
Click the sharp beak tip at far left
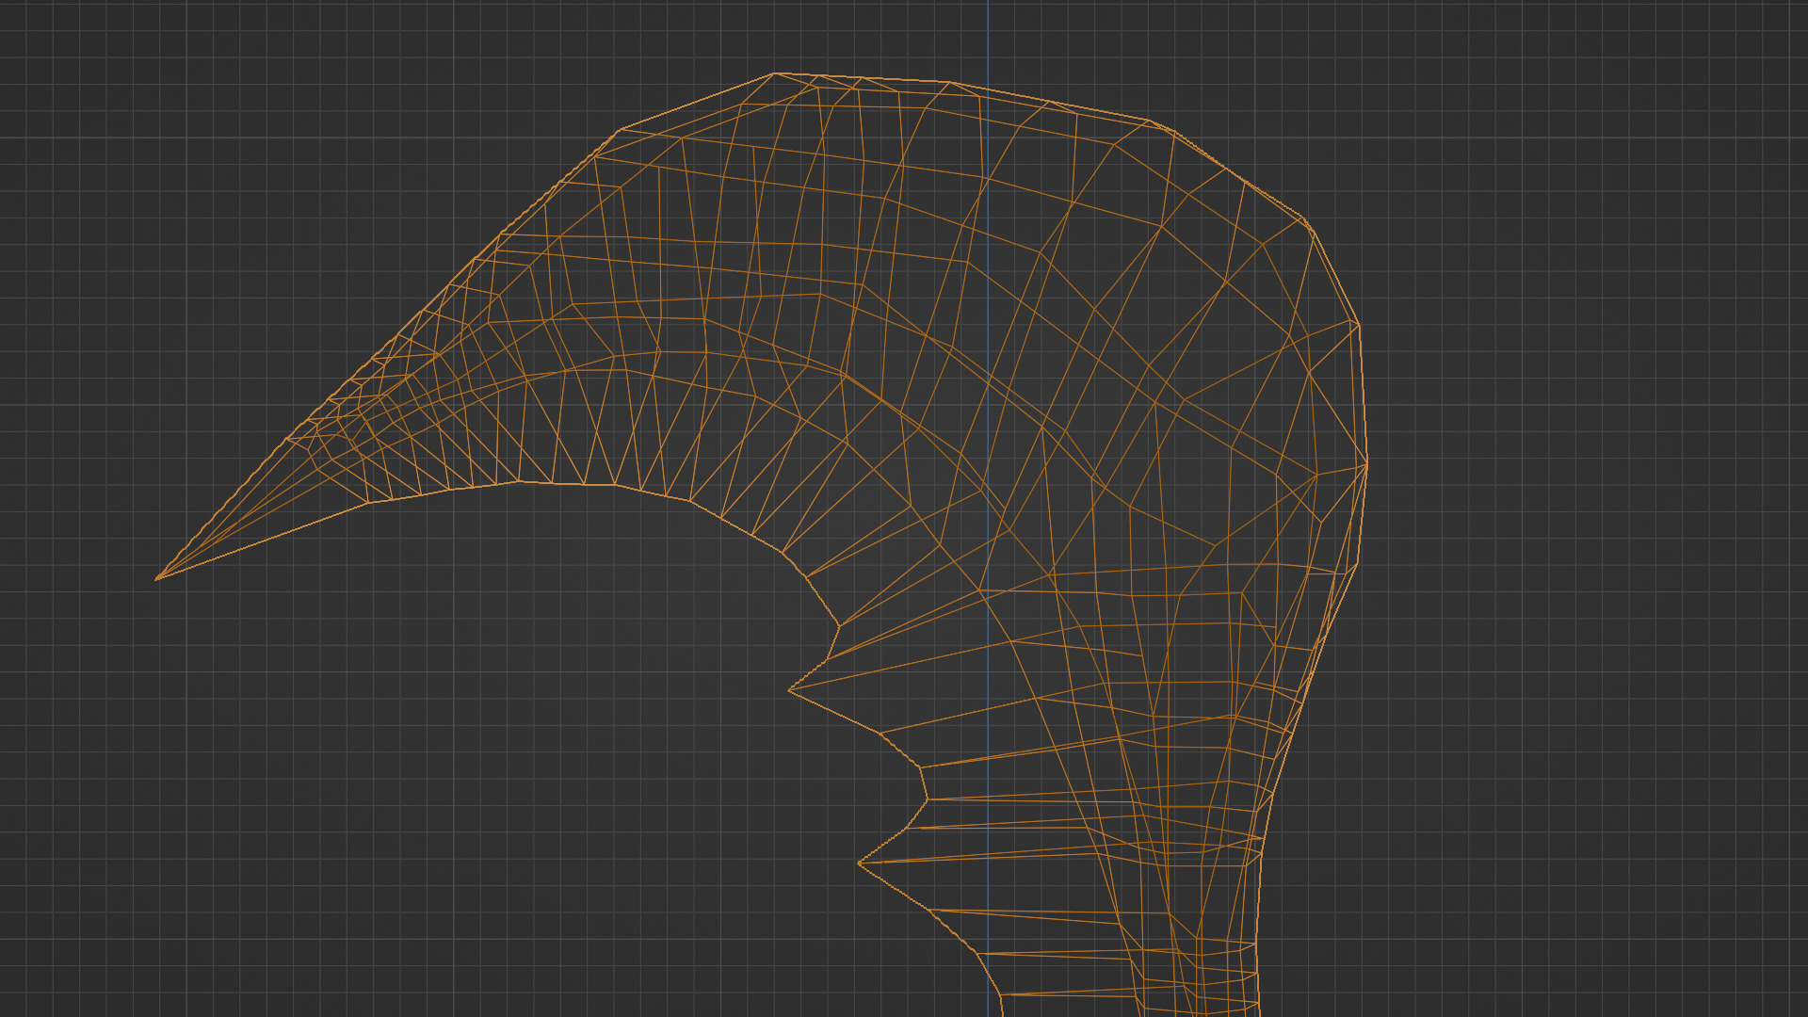(156, 579)
